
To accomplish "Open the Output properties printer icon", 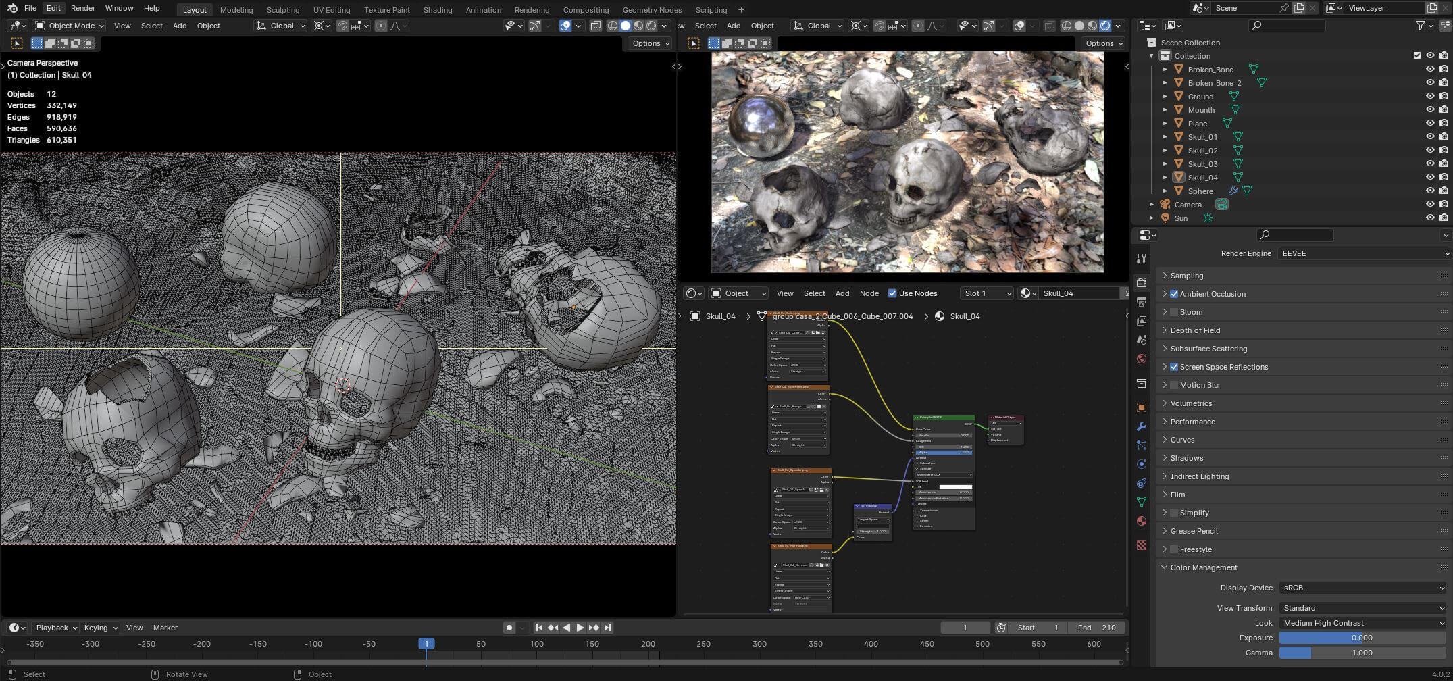I will click(1142, 301).
